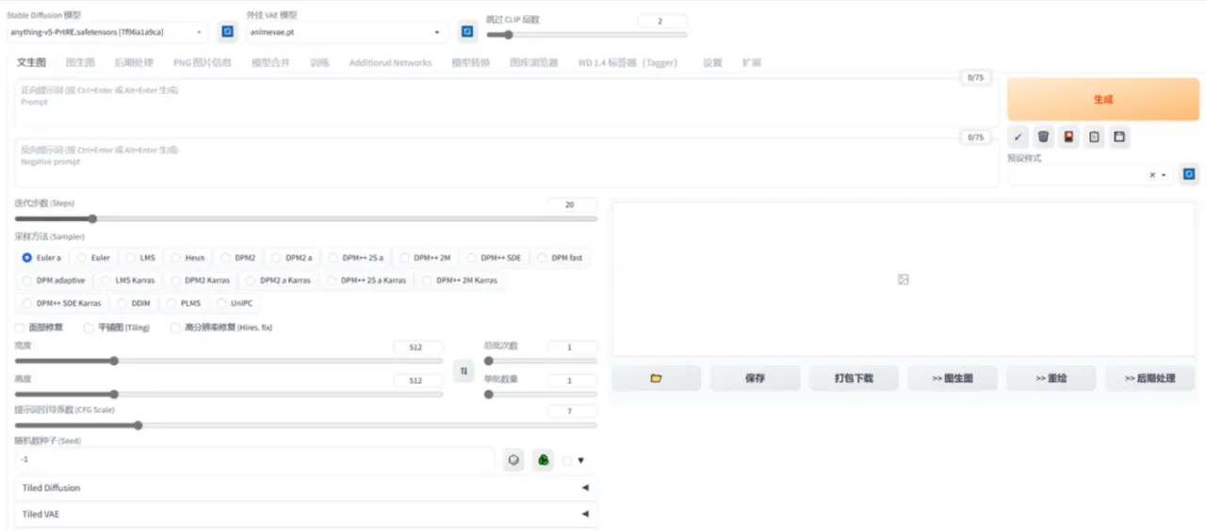The image size is (1206, 531).
Task: Click the dice icon to randomize the seed
Action: click(x=513, y=460)
